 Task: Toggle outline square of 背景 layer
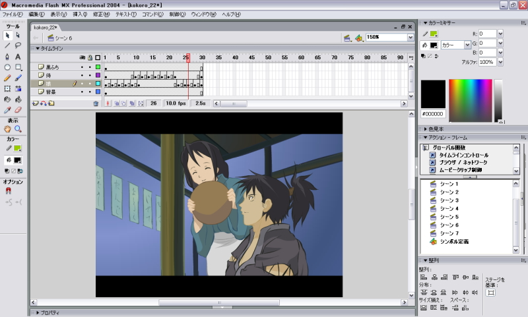[x=98, y=92]
